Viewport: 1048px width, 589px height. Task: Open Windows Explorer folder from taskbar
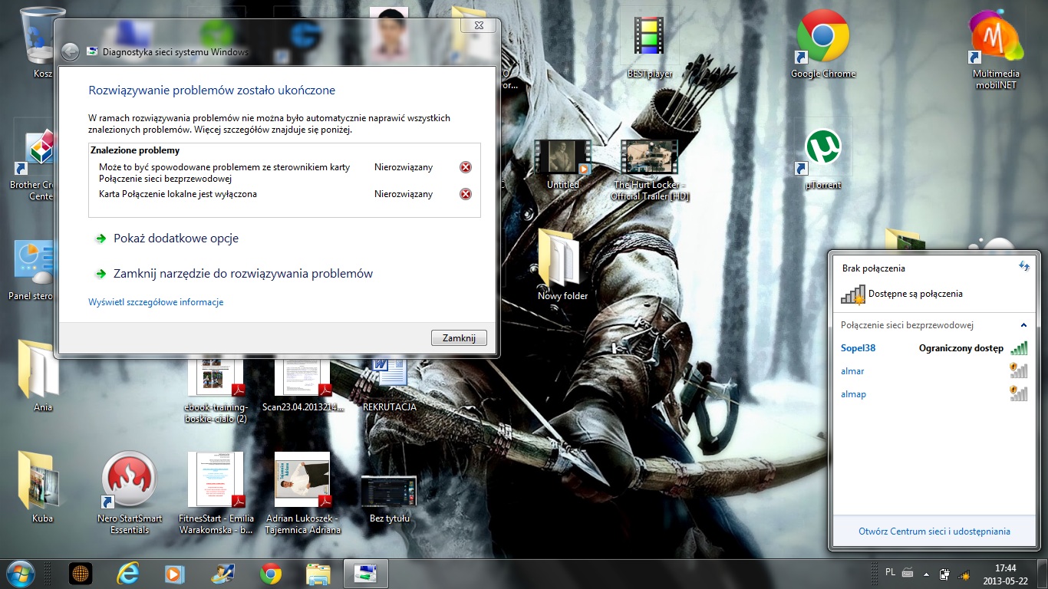point(318,573)
